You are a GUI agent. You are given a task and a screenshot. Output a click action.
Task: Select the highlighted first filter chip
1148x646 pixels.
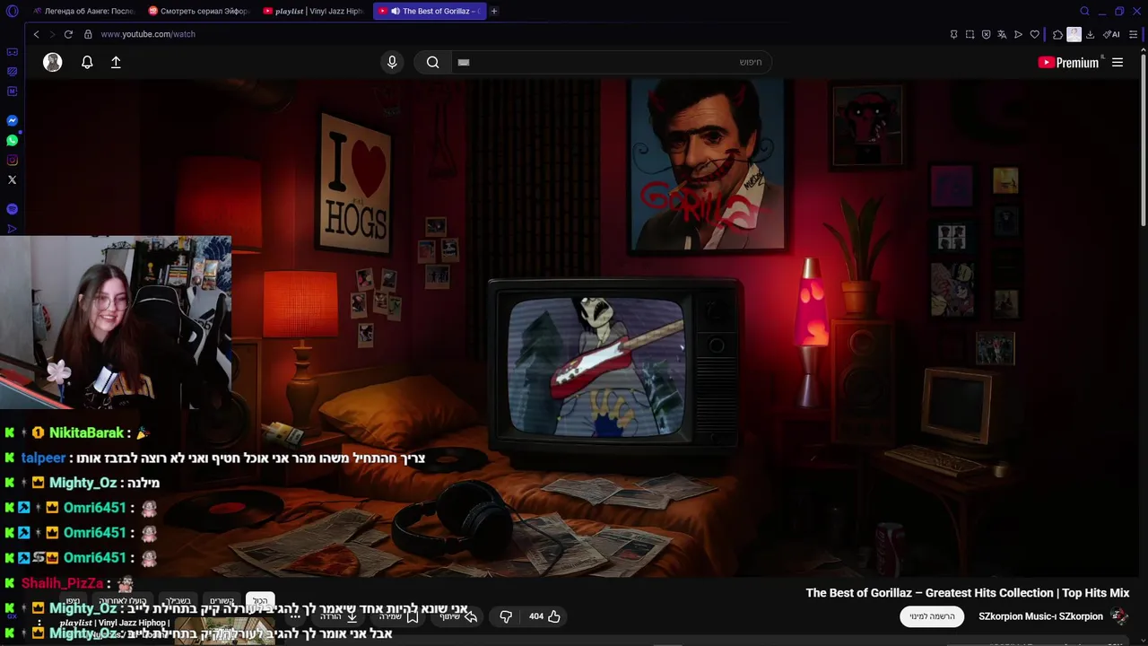coord(260,600)
